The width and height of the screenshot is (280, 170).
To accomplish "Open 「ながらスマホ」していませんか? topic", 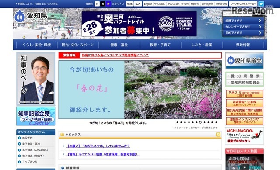I will pos(98,146).
